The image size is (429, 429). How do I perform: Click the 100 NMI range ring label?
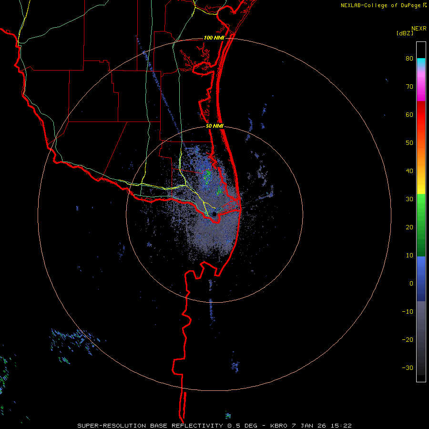[214, 38]
